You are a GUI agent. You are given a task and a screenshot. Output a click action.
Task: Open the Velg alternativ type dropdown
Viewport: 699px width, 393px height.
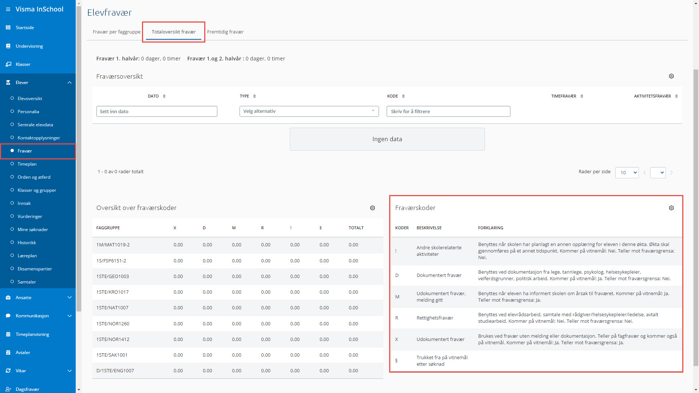pyautogui.click(x=309, y=111)
